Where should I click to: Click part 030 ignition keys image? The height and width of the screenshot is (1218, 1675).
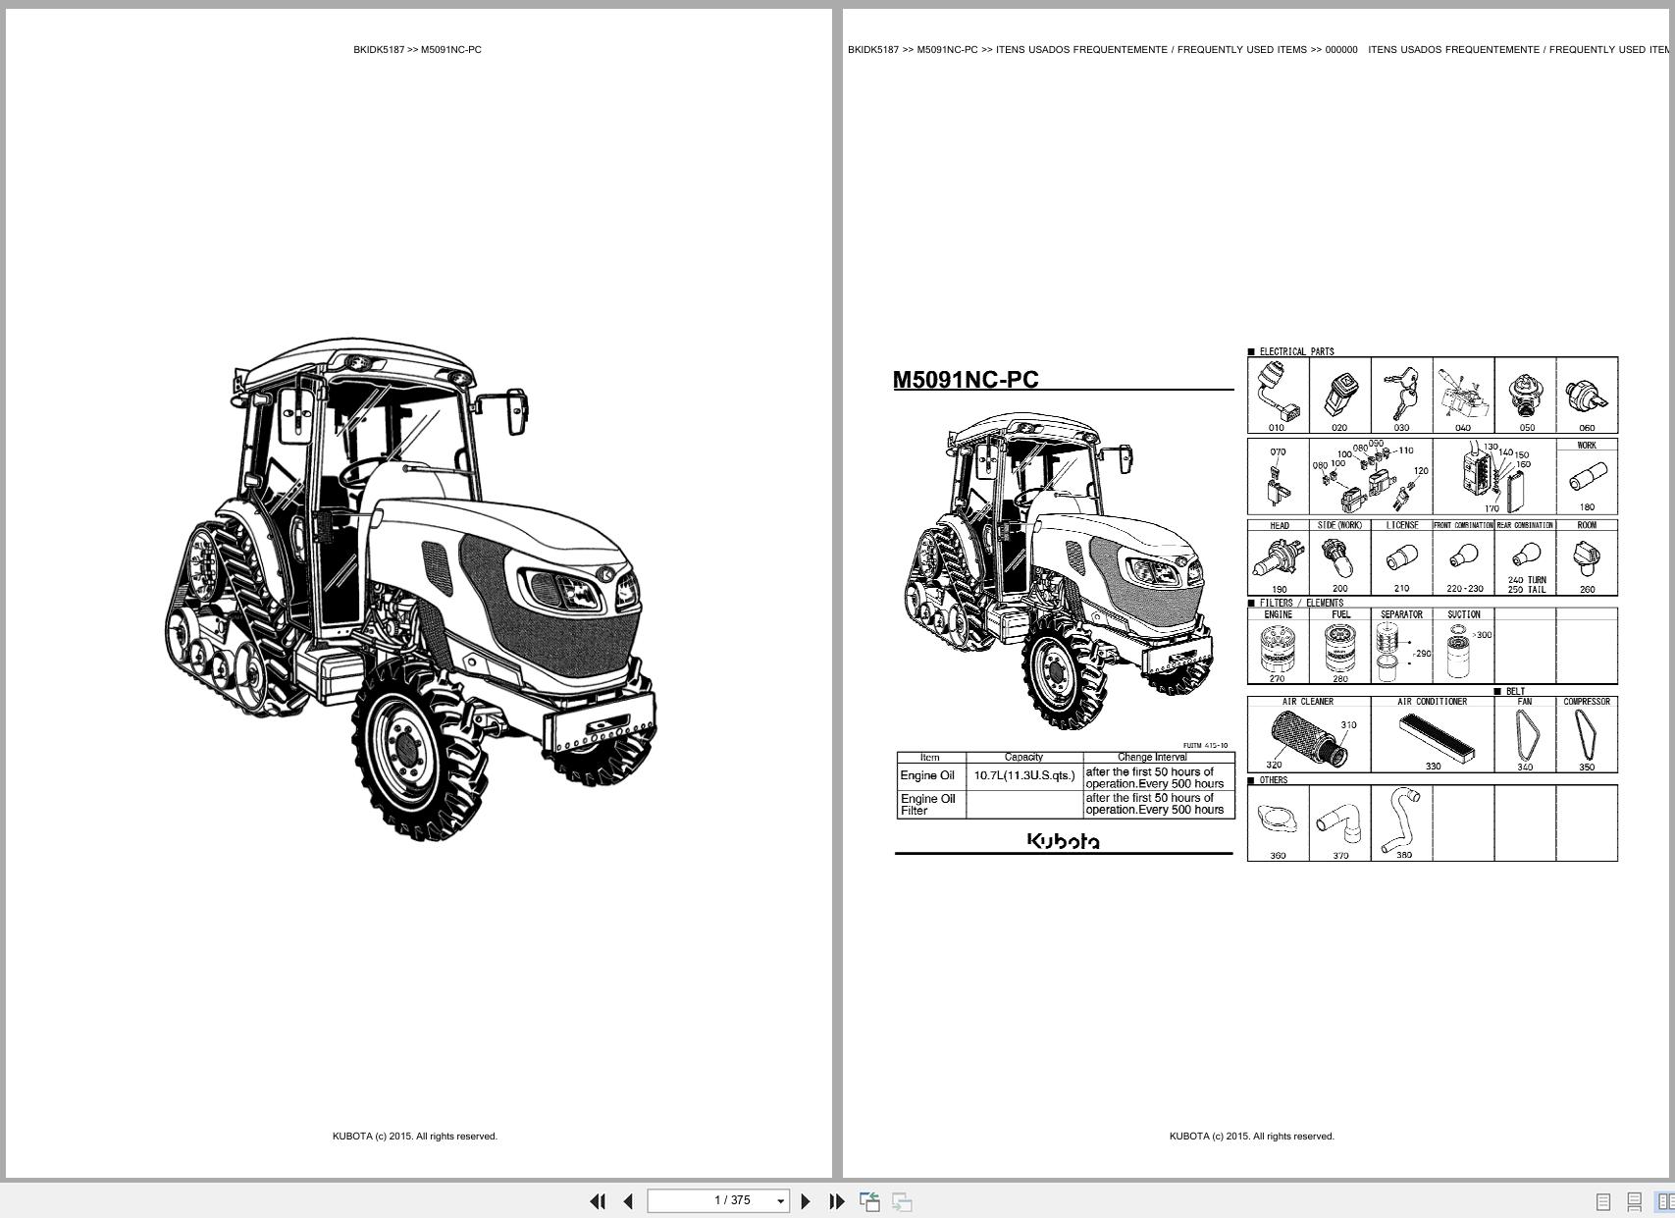[1401, 393]
